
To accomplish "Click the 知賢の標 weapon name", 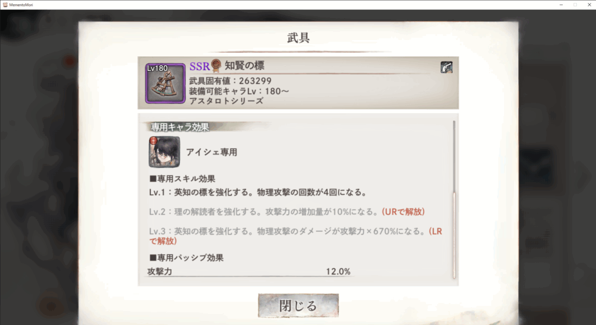I will (x=244, y=66).
